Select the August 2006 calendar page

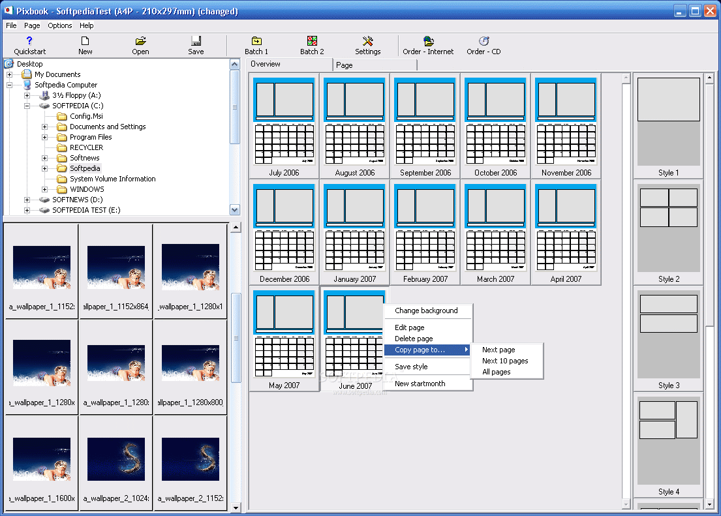coord(354,126)
